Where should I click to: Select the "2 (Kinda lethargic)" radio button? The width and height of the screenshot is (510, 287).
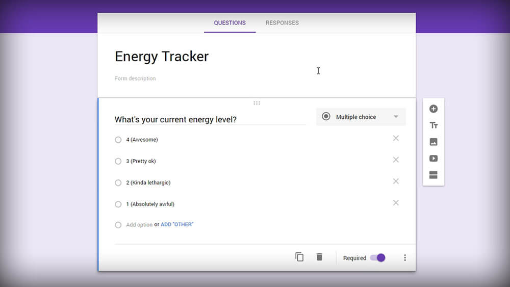coord(118,182)
